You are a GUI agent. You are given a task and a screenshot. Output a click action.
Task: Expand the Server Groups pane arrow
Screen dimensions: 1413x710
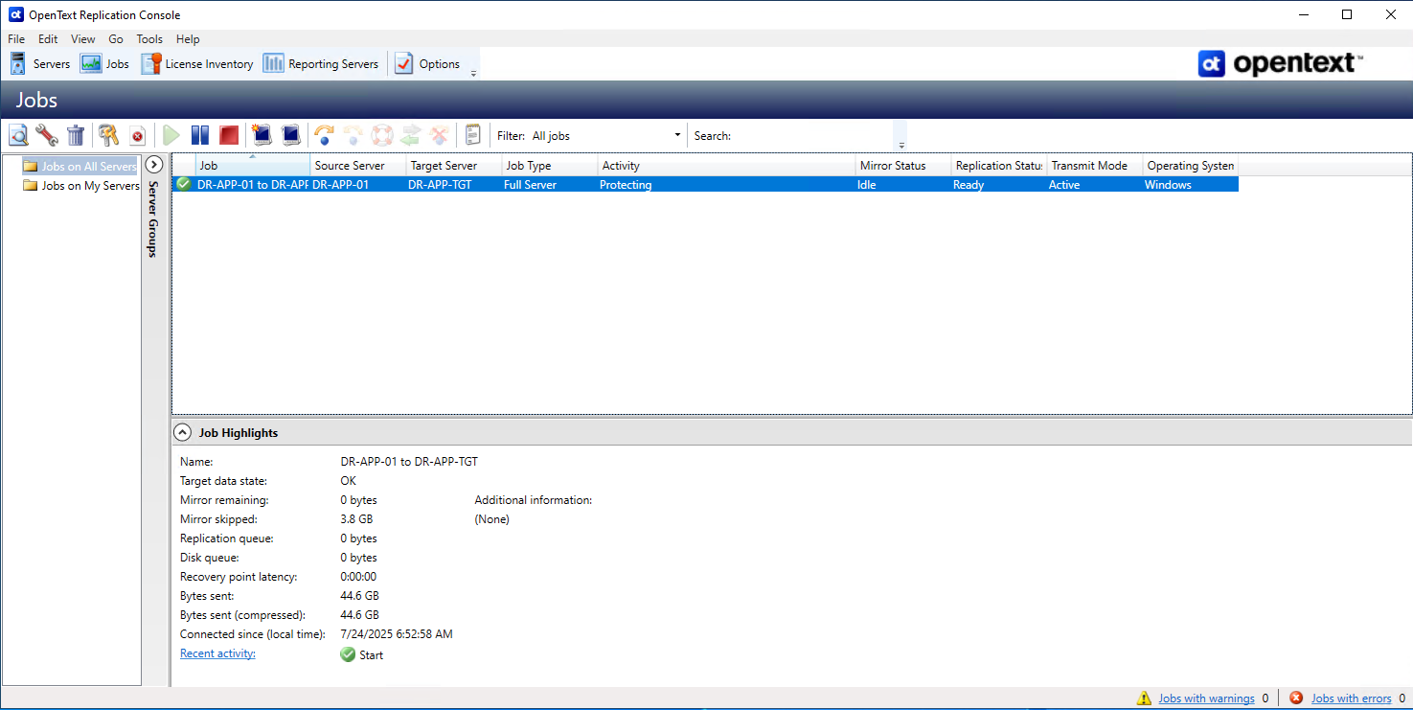point(154,165)
